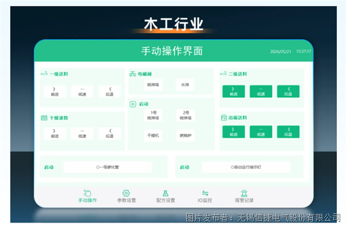
Task: Click the 干燥滚筒 section title
Action: click(59, 118)
